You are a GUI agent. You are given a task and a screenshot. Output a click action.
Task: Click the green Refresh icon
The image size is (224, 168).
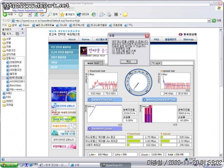tap(36, 14)
